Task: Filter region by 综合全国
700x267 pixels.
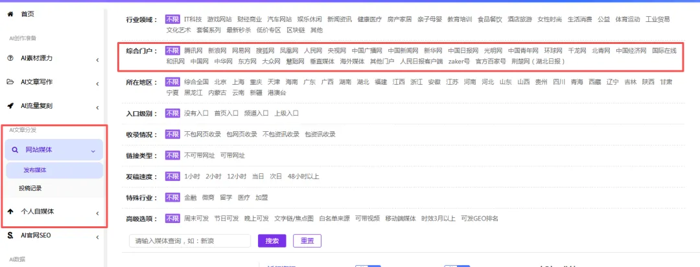Action: pos(196,82)
